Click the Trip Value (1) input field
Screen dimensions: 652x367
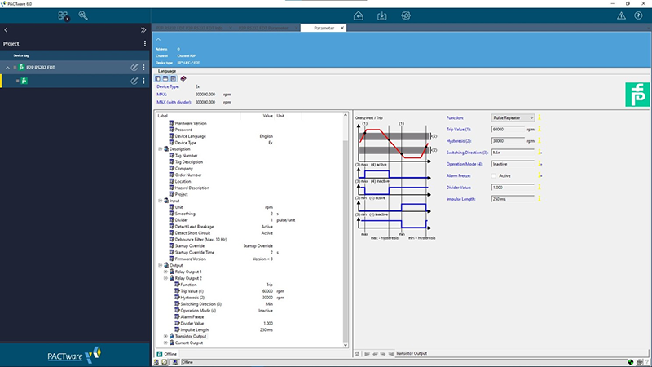point(508,130)
